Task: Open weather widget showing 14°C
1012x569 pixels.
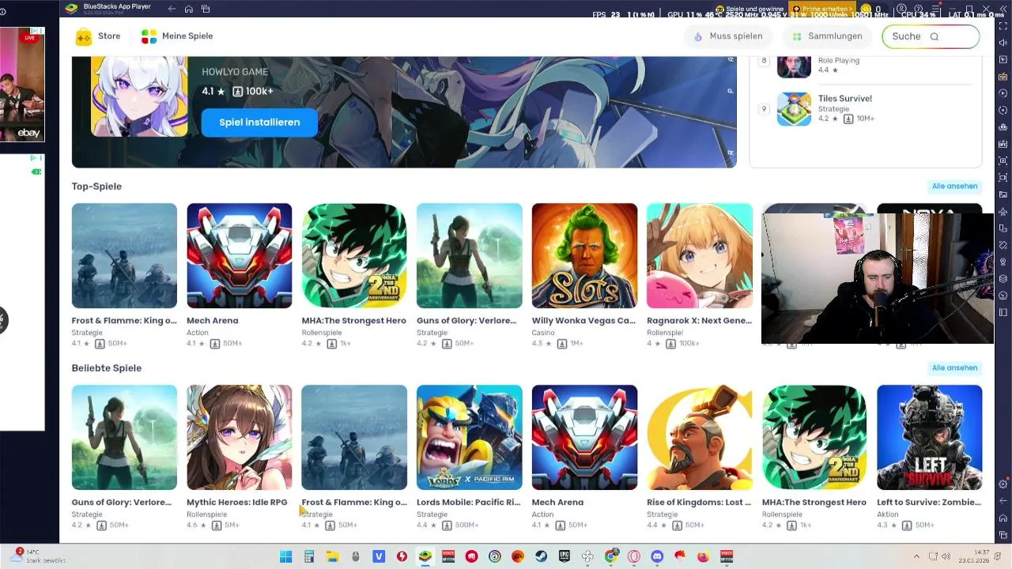Action: click(37, 556)
